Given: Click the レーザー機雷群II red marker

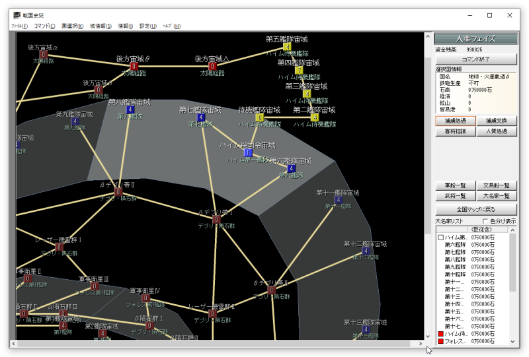Looking at the screenshot, I should pyautogui.click(x=212, y=314).
